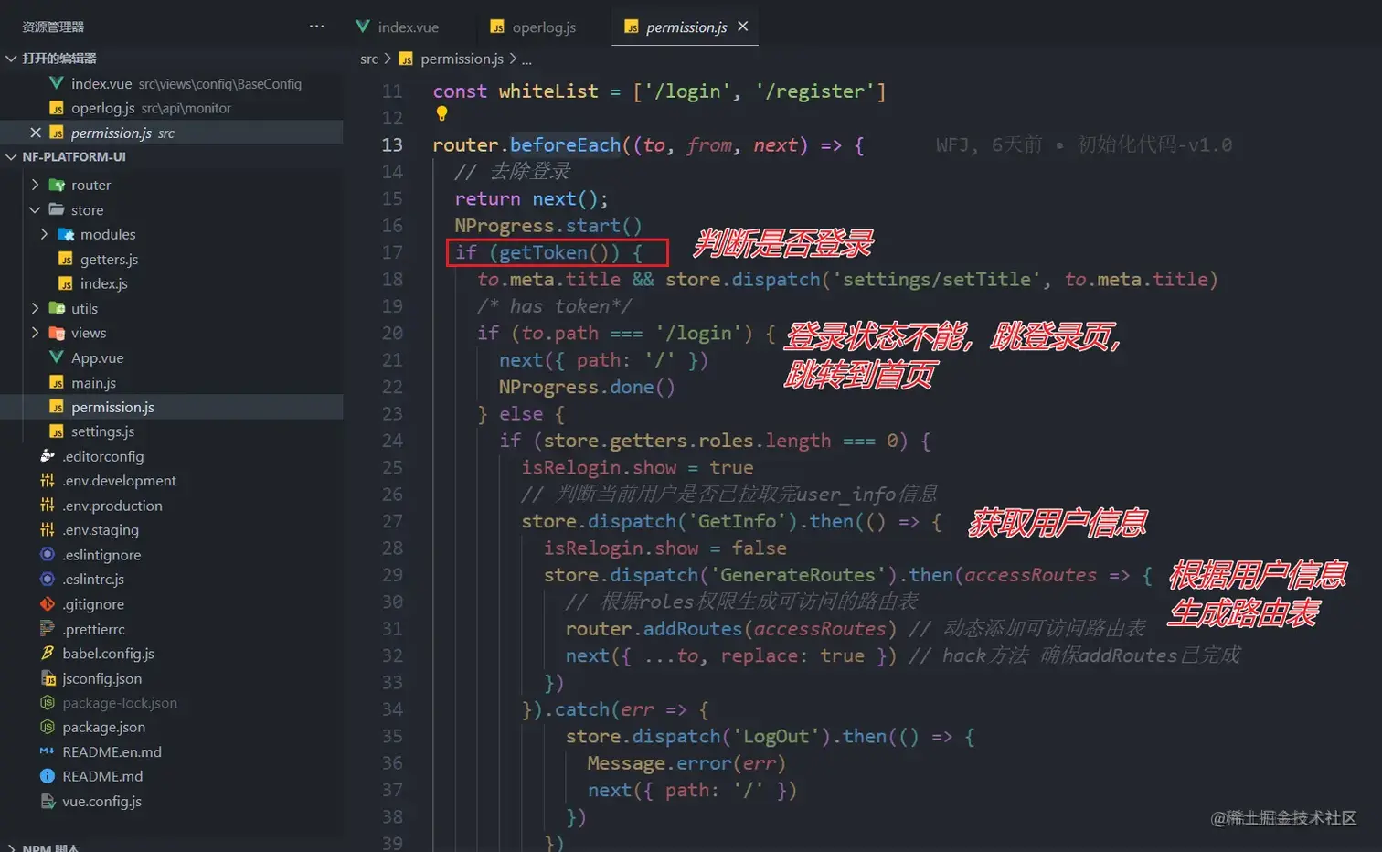Click the modules folder icon
The height and width of the screenshot is (852, 1382).
(x=66, y=234)
